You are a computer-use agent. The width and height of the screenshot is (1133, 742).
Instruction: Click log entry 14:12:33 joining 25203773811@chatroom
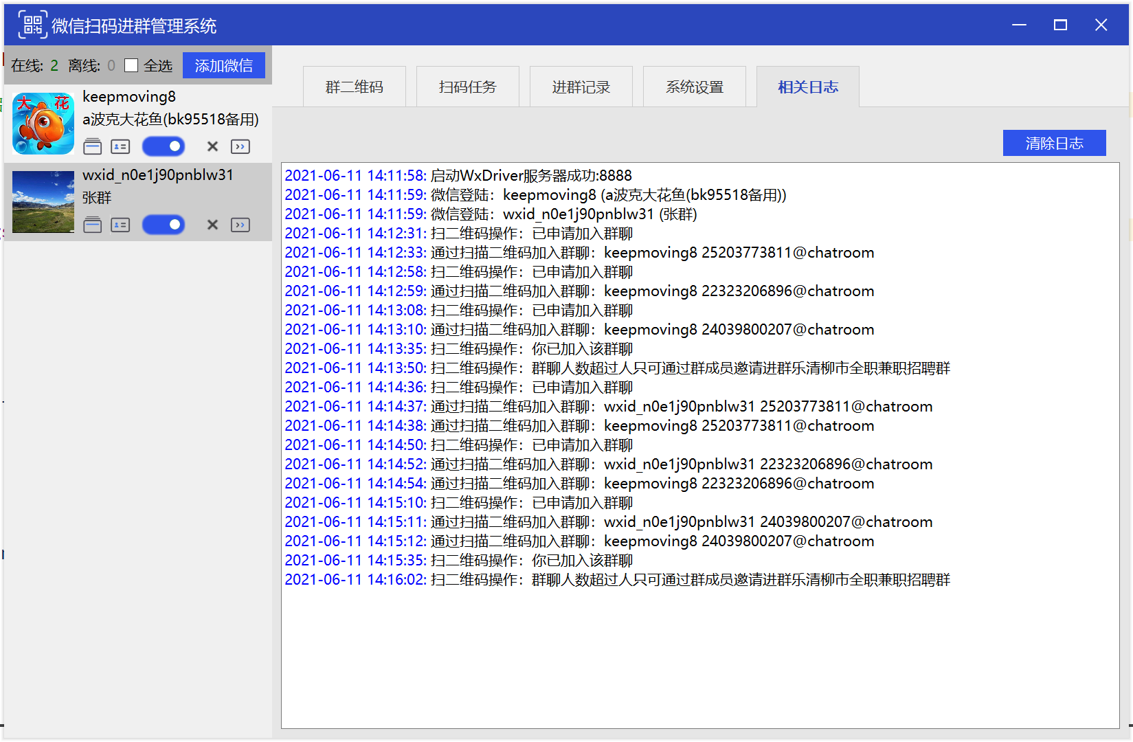[x=579, y=253]
